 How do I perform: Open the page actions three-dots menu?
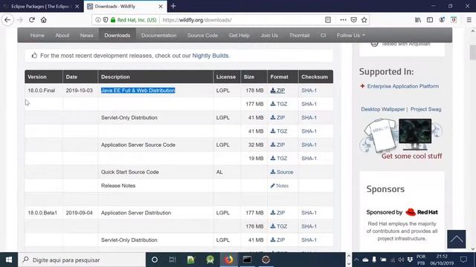coord(343,20)
